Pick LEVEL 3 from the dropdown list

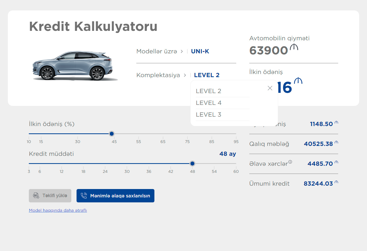tap(209, 115)
